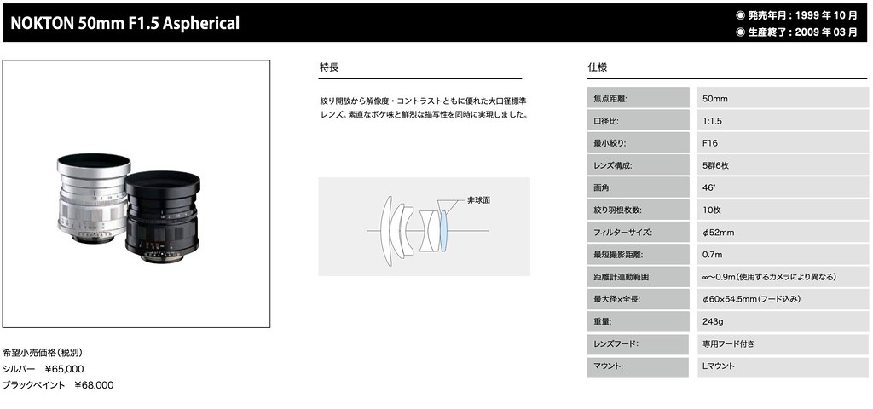
Task: Click the 絞り羽根枚数 label cell
Action: coord(638,210)
